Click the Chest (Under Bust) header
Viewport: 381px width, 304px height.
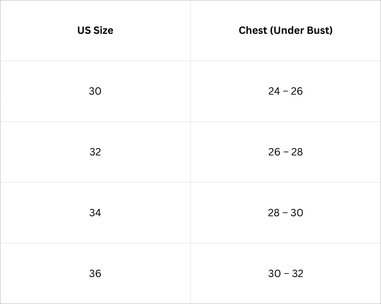[x=285, y=30]
